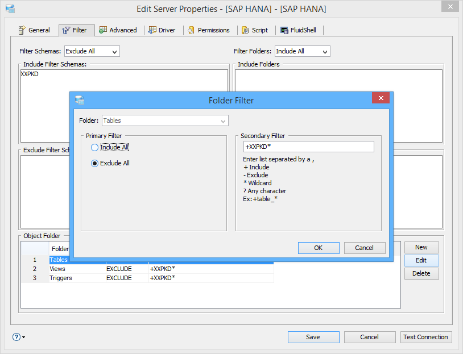This screenshot has height=354, width=463.
Task: Select XXPKD in Include Filter Schemas
Action: 30,74
